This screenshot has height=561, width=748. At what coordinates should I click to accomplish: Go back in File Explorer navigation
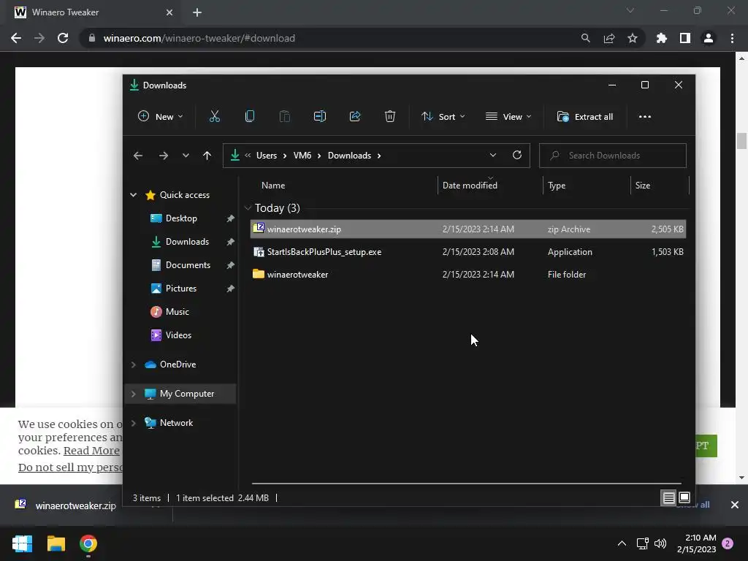point(138,156)
